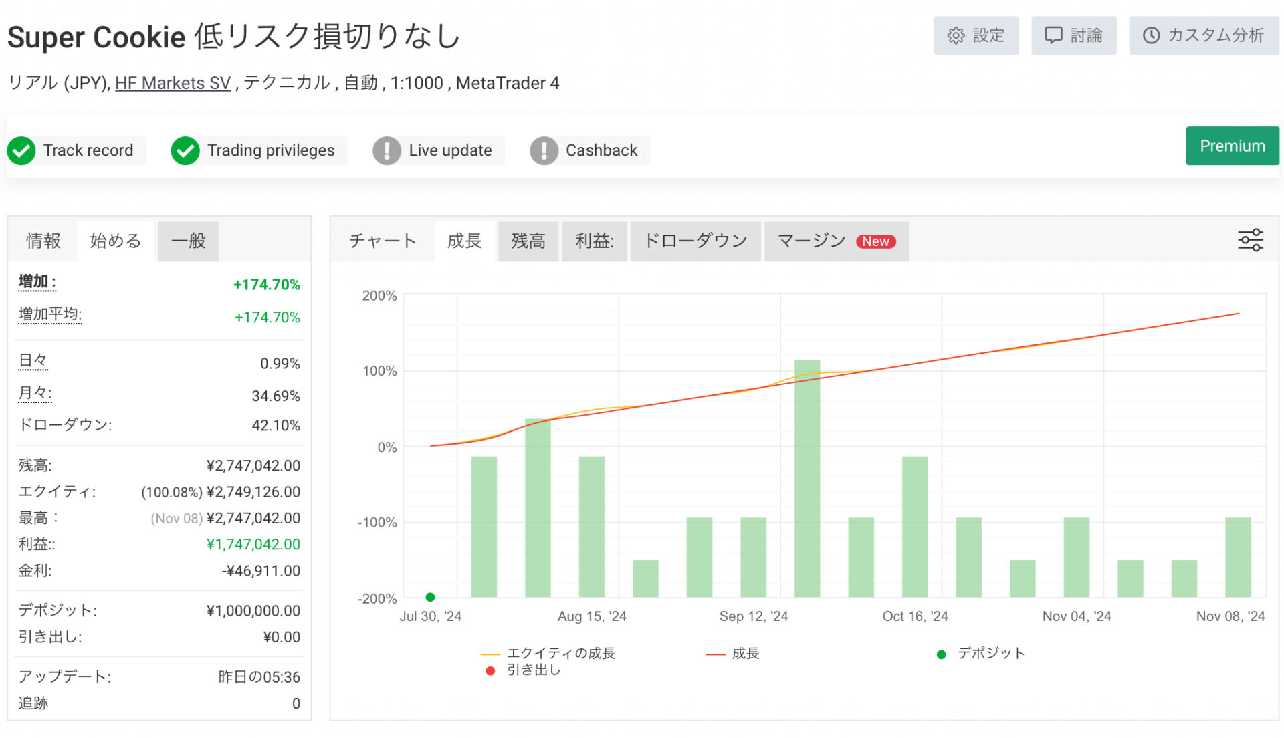
Task: Switch to the チャート tab
Action: point(383,241)
